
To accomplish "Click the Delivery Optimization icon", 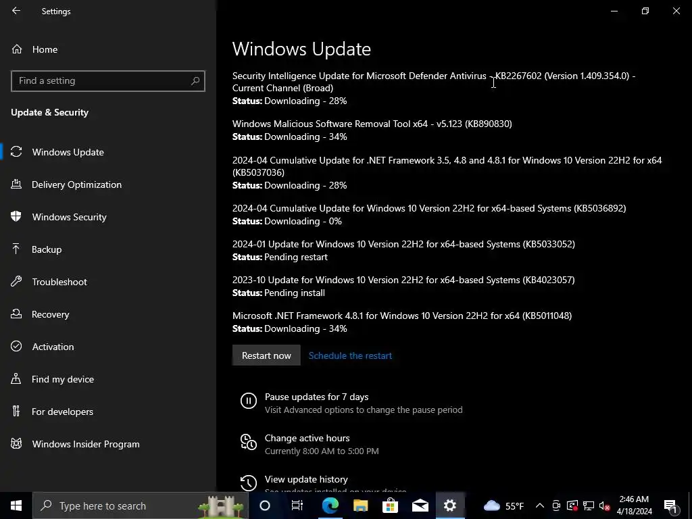I will pyautogui.click(x=16, y=184).
